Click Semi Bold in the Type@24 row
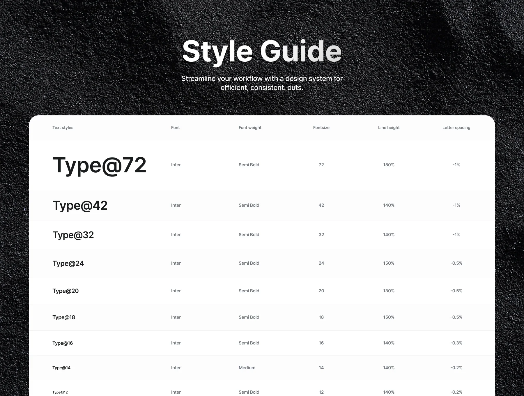 click(249, 263)
